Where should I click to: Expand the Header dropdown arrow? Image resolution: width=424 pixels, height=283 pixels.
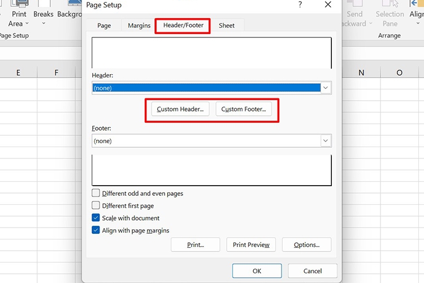pyautogui.click(x=326, y=88)
